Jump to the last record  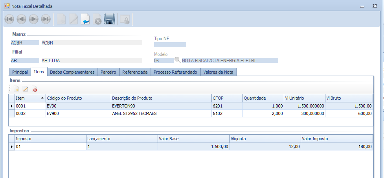pyautogui.click(x=46, y=19)
